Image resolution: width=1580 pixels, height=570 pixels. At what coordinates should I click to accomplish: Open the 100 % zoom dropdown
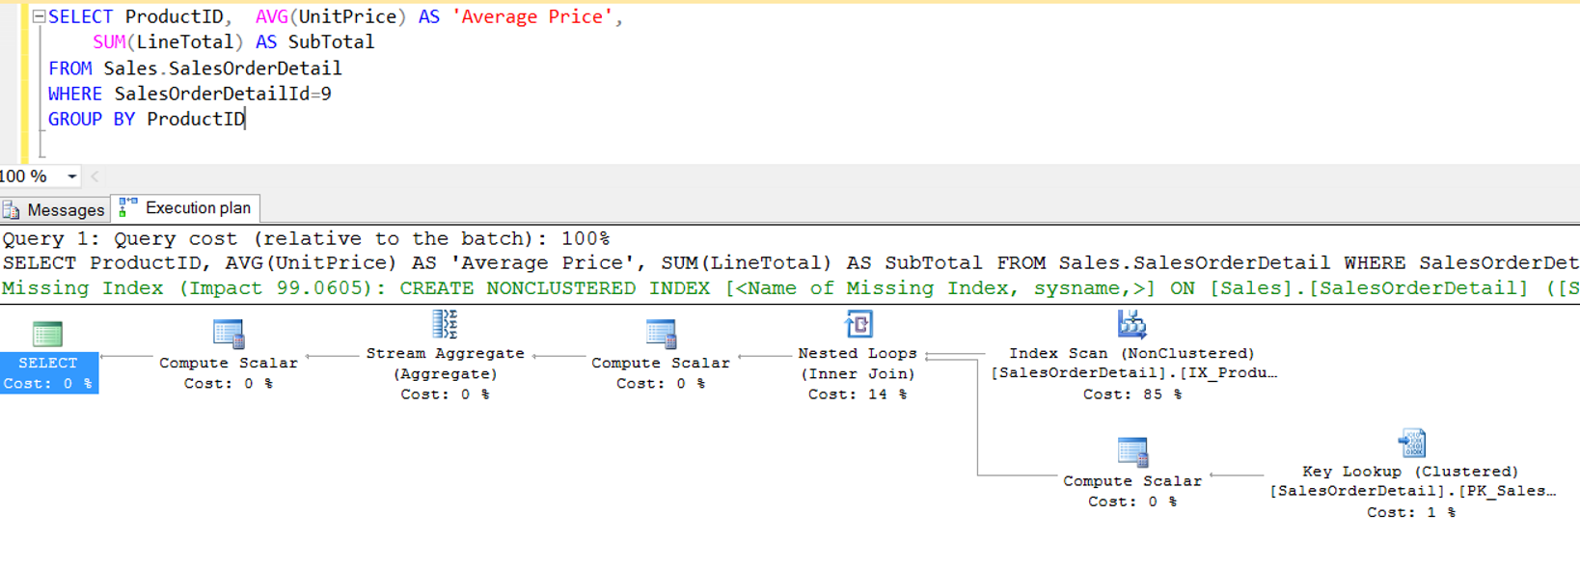click(71, 176)
